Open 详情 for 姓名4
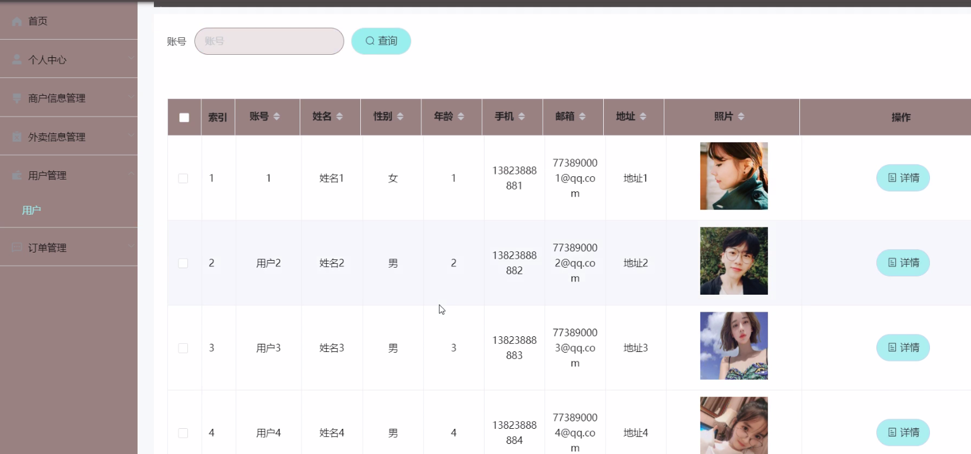This screenshot has height=454, width=971. [x=903, y=433]
